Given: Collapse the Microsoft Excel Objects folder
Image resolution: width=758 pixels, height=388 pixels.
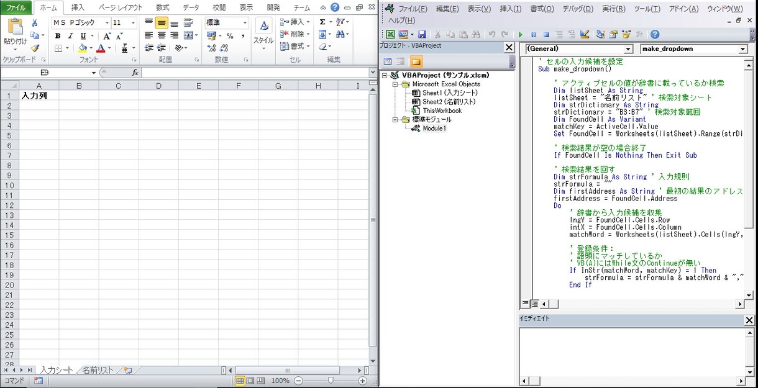Looking at the screenshot, I should click(x=395, y=84).
